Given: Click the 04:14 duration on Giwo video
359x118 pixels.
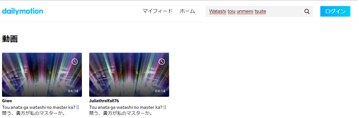Looking at the screenshot, I should 73,91.
